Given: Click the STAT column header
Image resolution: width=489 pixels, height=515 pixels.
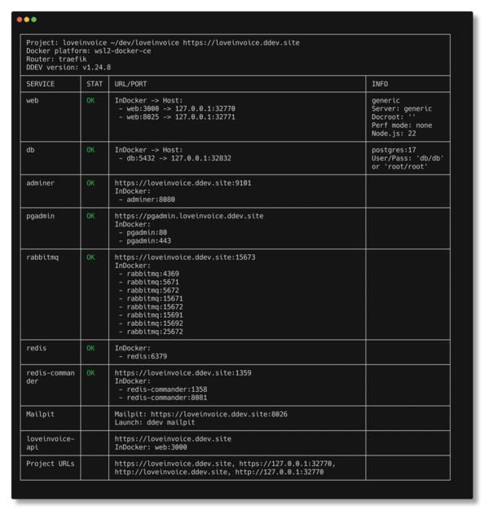Looking at the screenshot, I should (x=95, y=84).
